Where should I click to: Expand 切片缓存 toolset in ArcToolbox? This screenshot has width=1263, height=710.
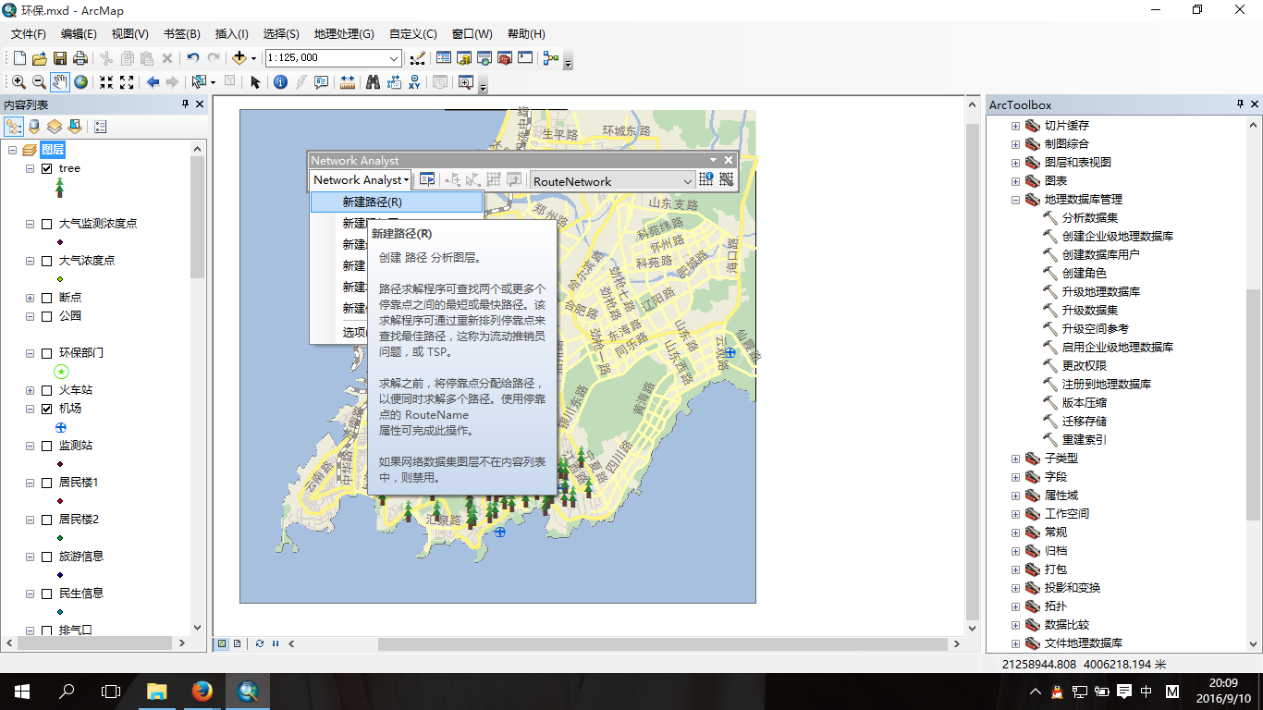click(1015, 125)
